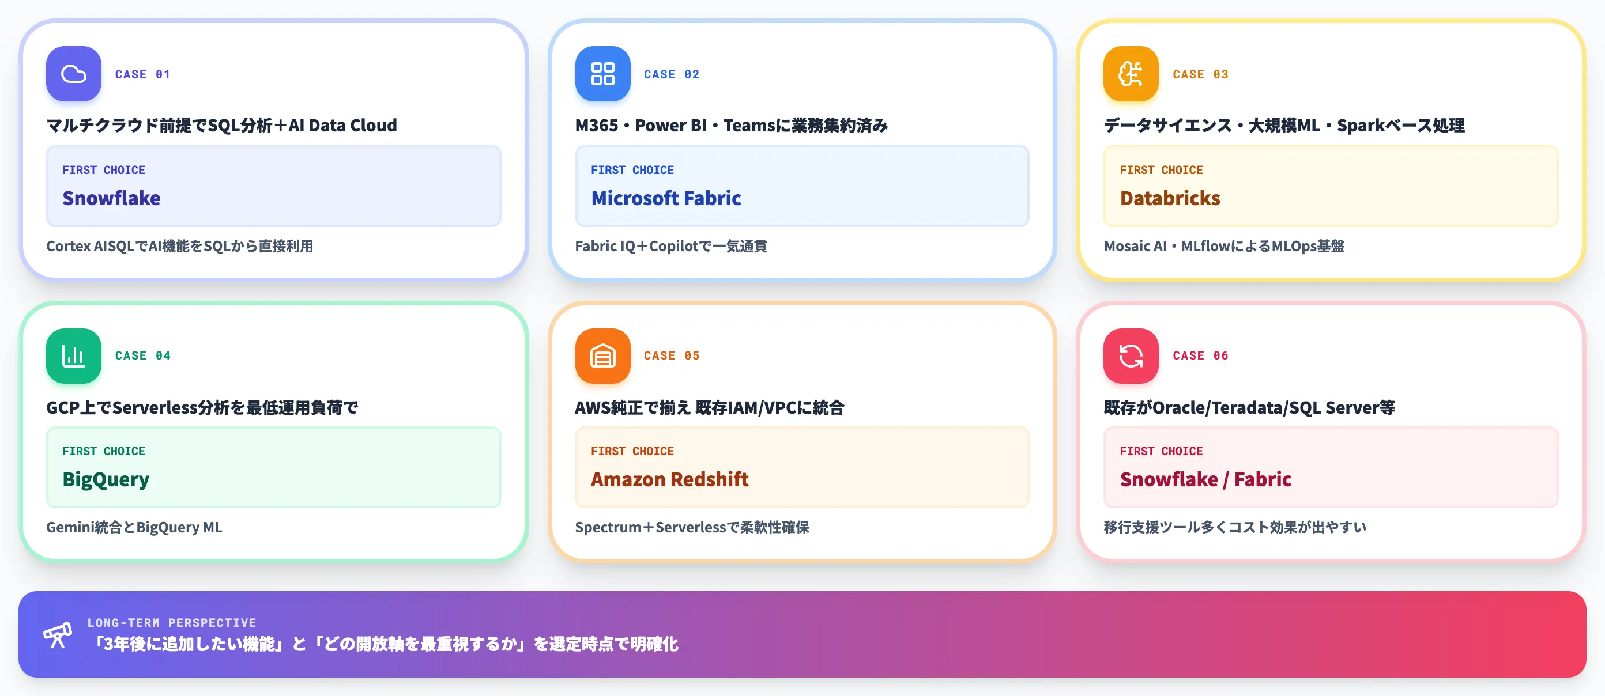Click note Fabric IQ+Copilotで一気通貫
The width and height of the screenshot is (1605, 696).
tap(671, 246)
